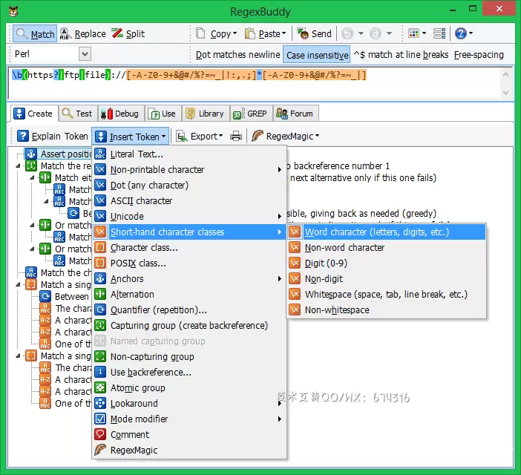Click the regex box scroll up arrow
Image resolution: width=521 pixels, height=475 pixels.
pos(505,74)
